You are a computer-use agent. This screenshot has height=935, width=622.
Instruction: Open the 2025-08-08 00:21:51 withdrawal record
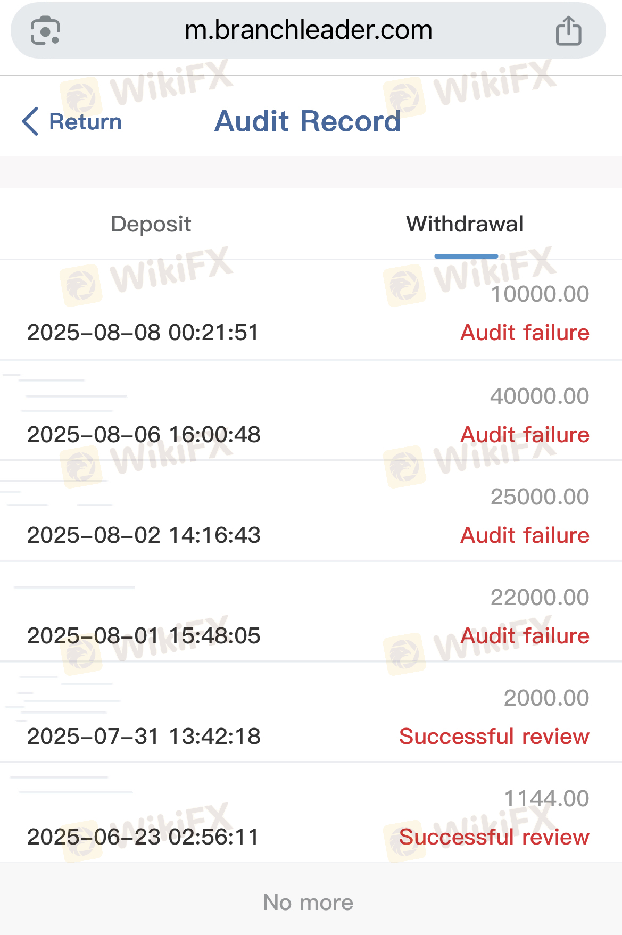pyautogui.click(x=143, y=333)
